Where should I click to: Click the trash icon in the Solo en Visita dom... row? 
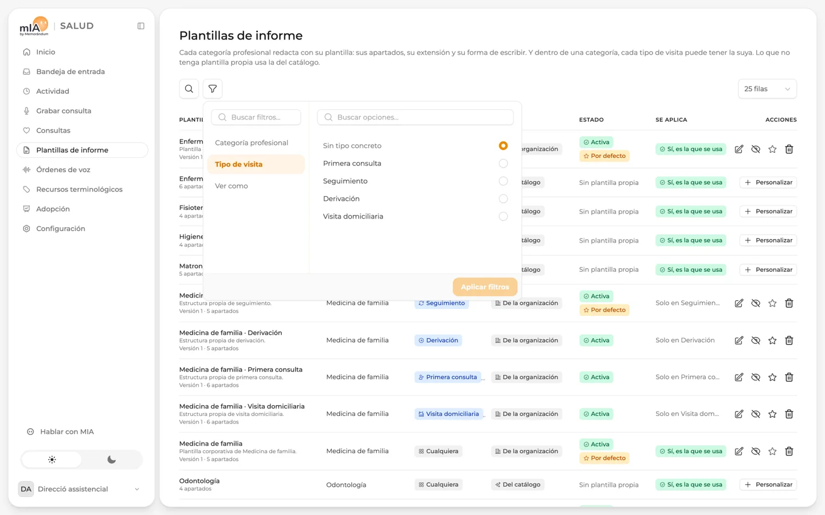789,414
